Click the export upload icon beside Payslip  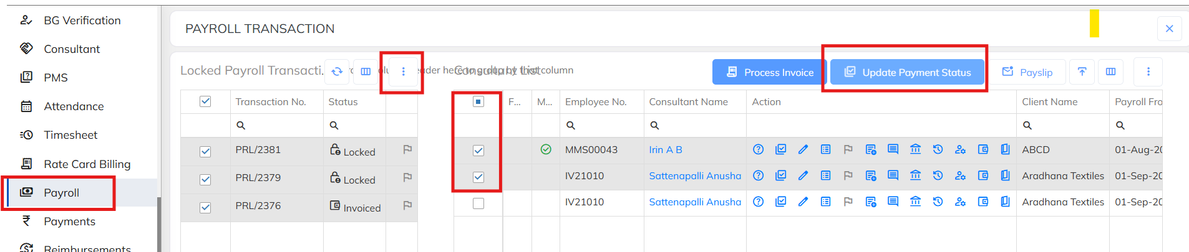(1082, 72)
